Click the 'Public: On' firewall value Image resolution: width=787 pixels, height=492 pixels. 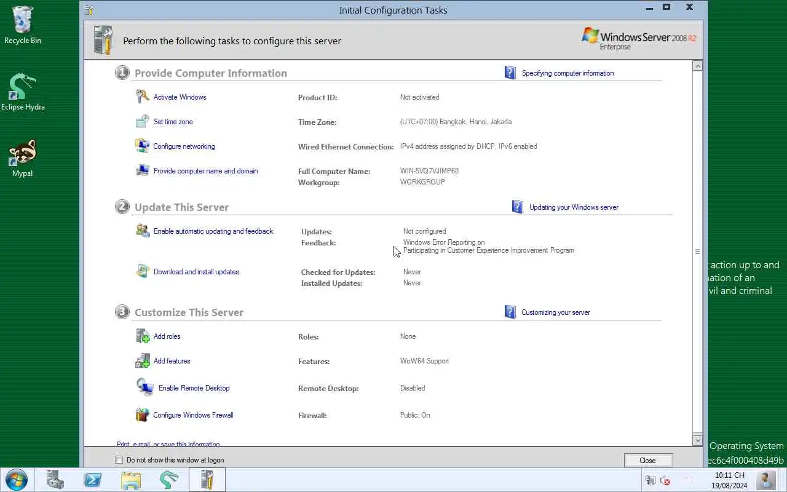pyautogui.click(x=415, y=415)
